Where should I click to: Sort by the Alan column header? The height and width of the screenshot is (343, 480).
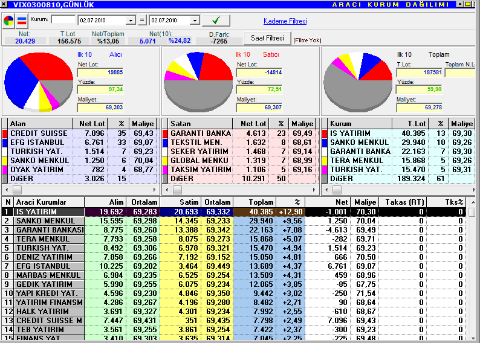(x=40, y=124)
